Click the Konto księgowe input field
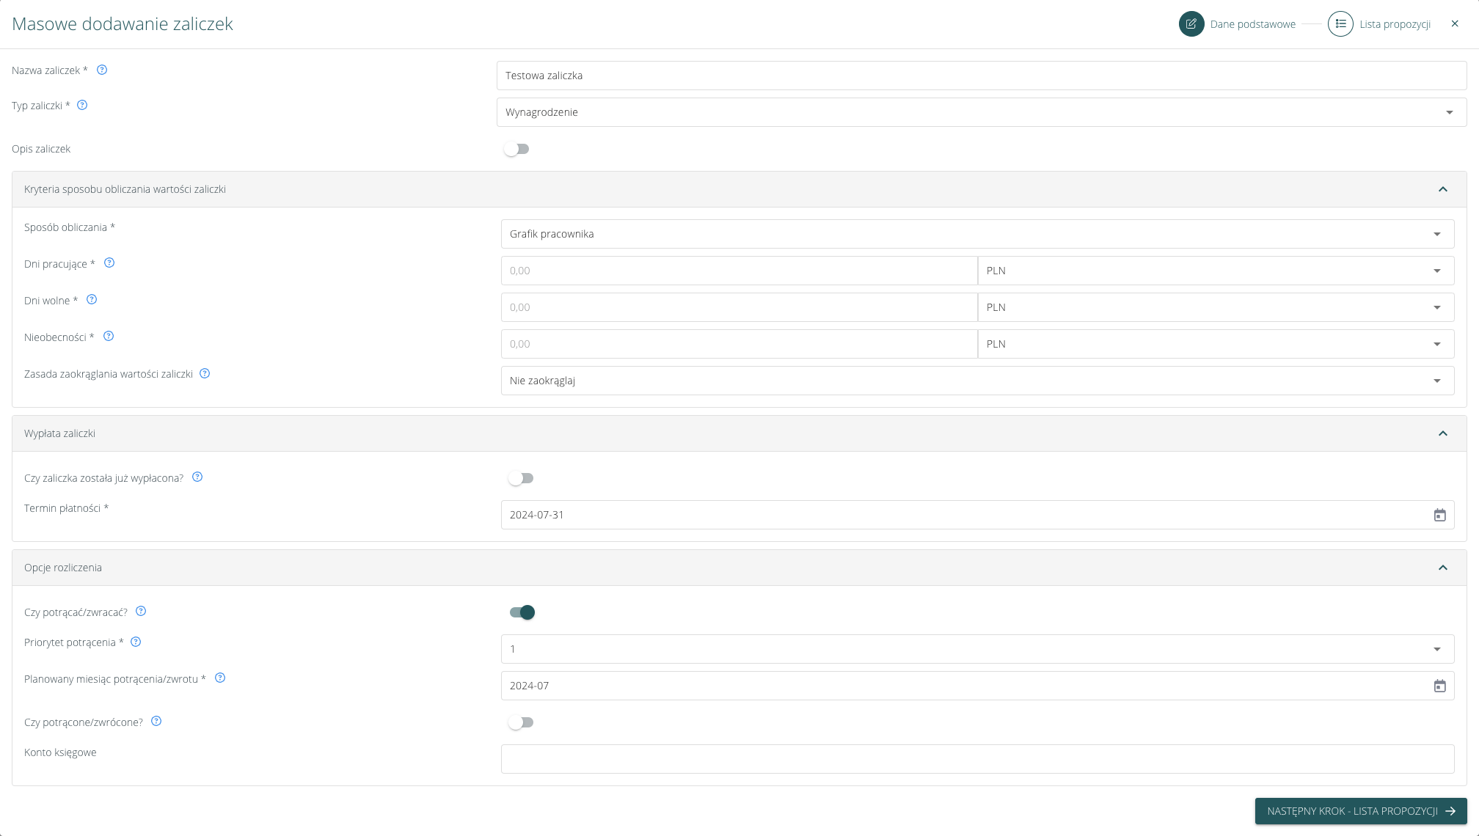The height and width of the screenshot is (836, 1479). (x=976, y=759)
